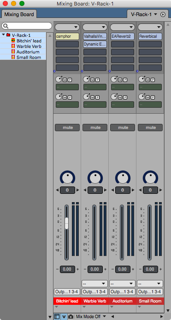Click pan right arrow on Bitchin' lead
Image resolution: width=171 pixels, height=320 pixels.
coord(77,190)
